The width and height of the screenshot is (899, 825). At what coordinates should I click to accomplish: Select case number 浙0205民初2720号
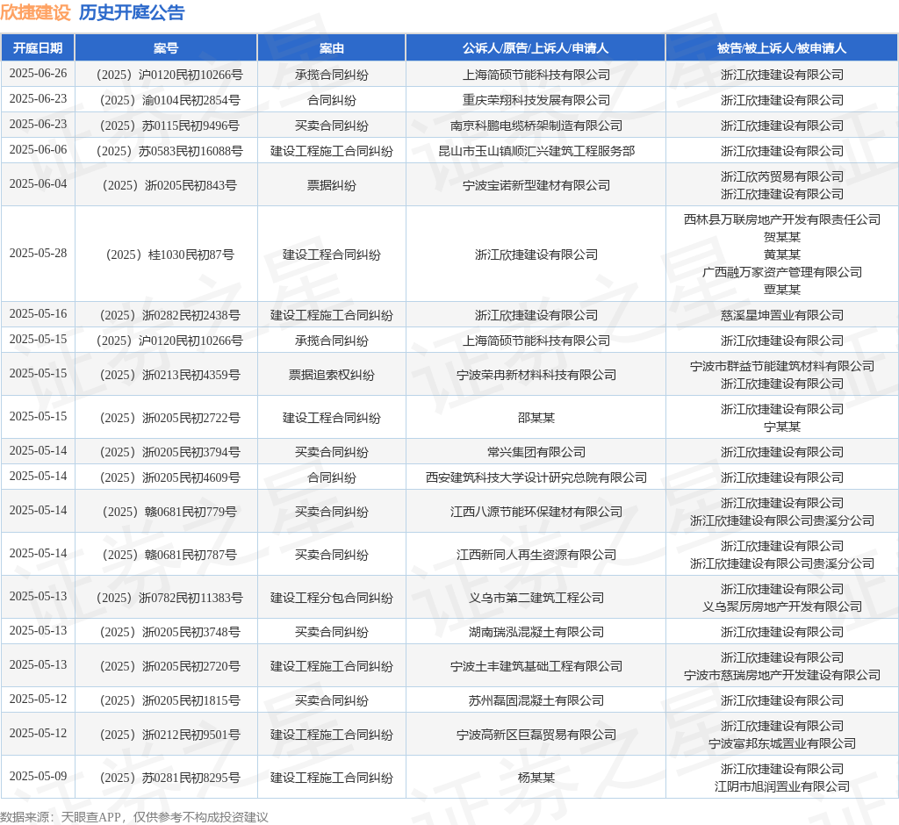point(169,666)
